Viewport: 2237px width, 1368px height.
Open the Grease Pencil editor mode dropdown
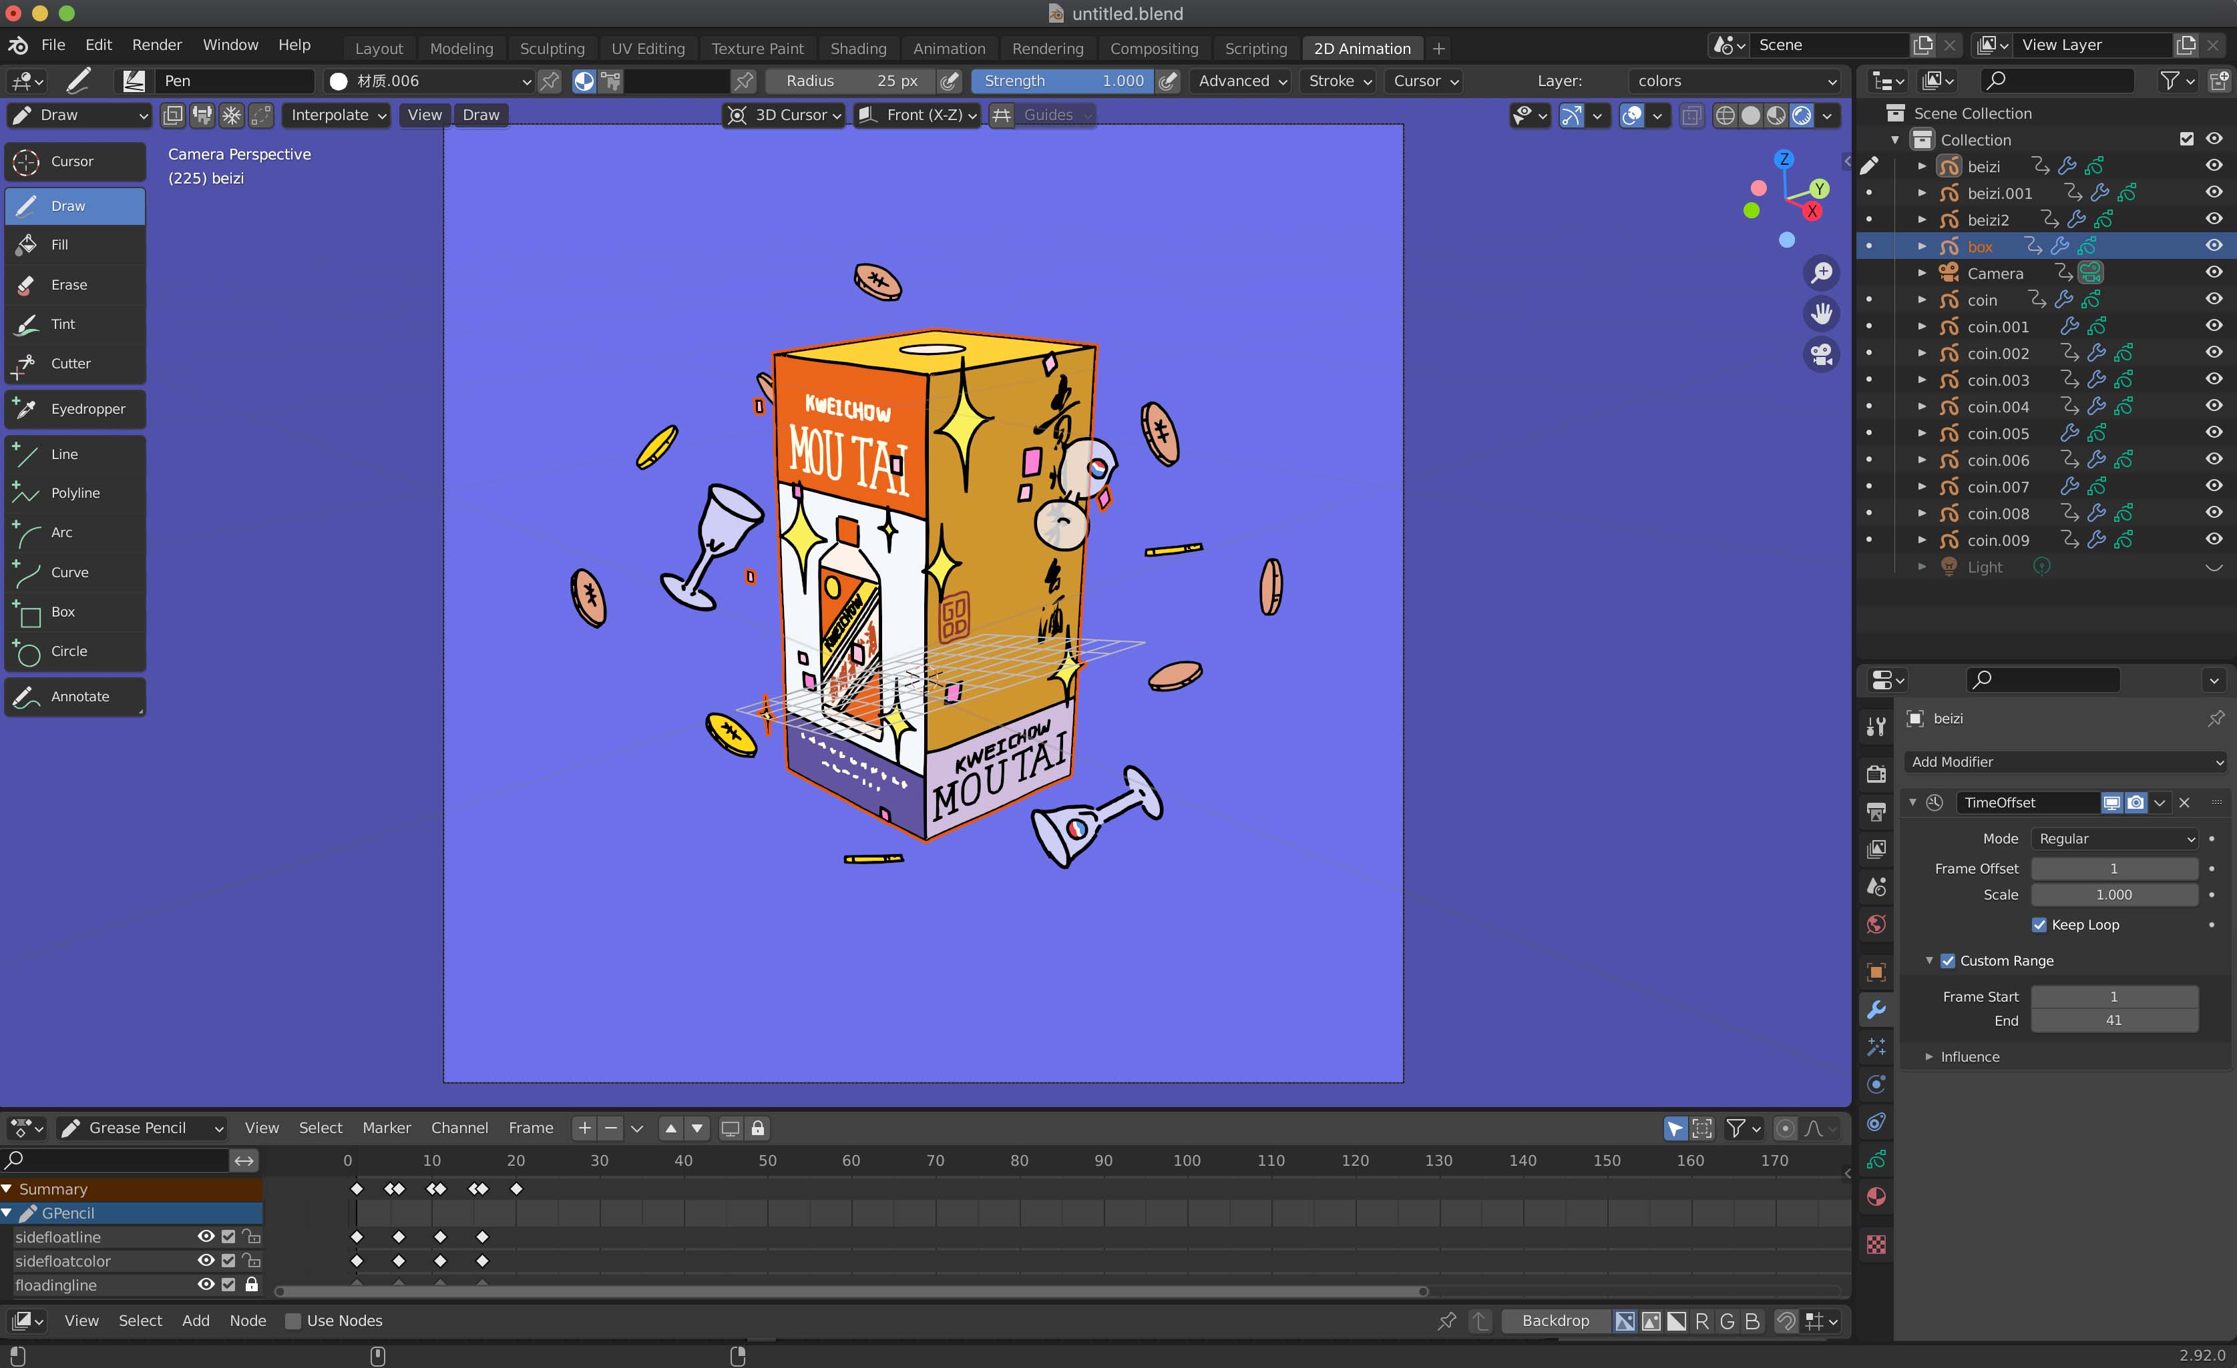coord(142,1128)
